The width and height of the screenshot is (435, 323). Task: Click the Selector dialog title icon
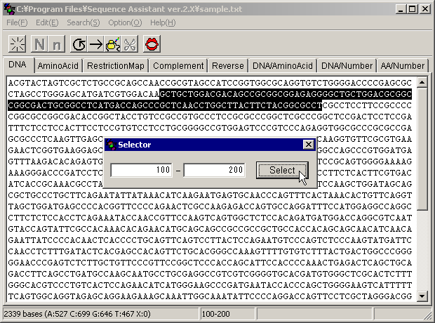click(112, 145)
